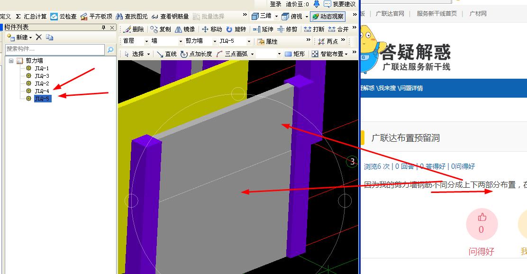The height and width of the screenshot is (274, 527).
Task: Run 云检查 cloud check
Action: tap(63, 16)
